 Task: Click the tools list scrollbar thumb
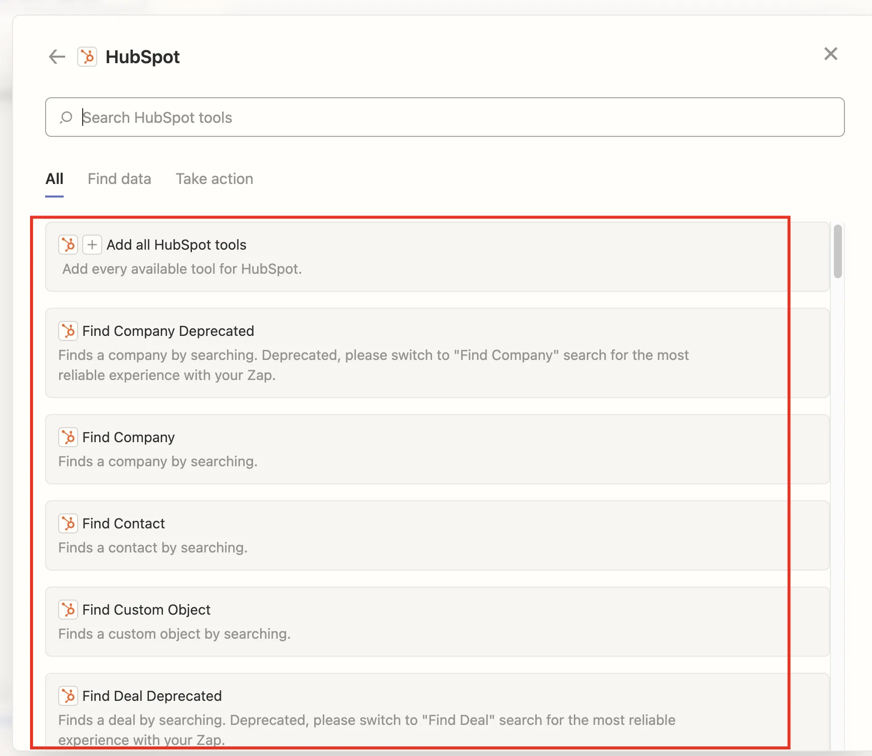pyautogui.click(x=837, y=251)
